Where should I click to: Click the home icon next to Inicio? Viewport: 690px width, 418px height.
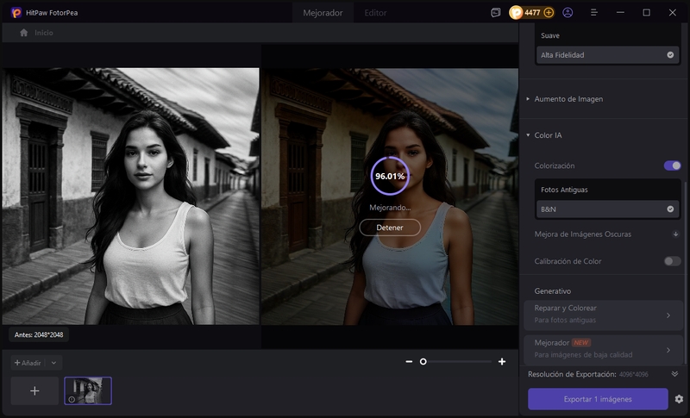coord(24,33)
